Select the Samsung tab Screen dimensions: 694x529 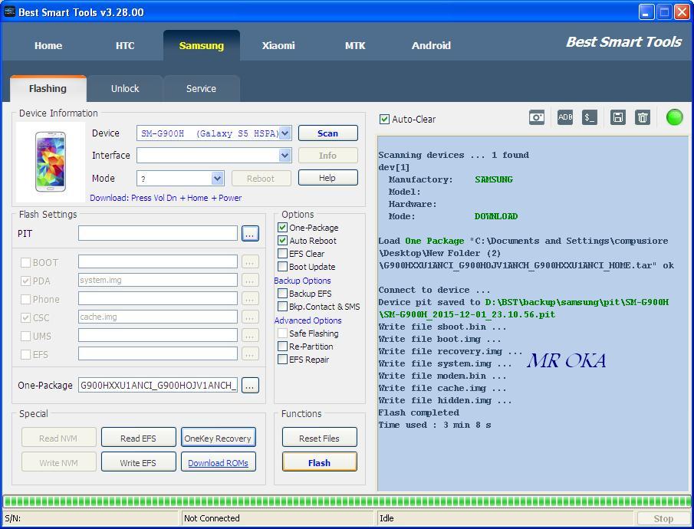click(x=202, y=45)
